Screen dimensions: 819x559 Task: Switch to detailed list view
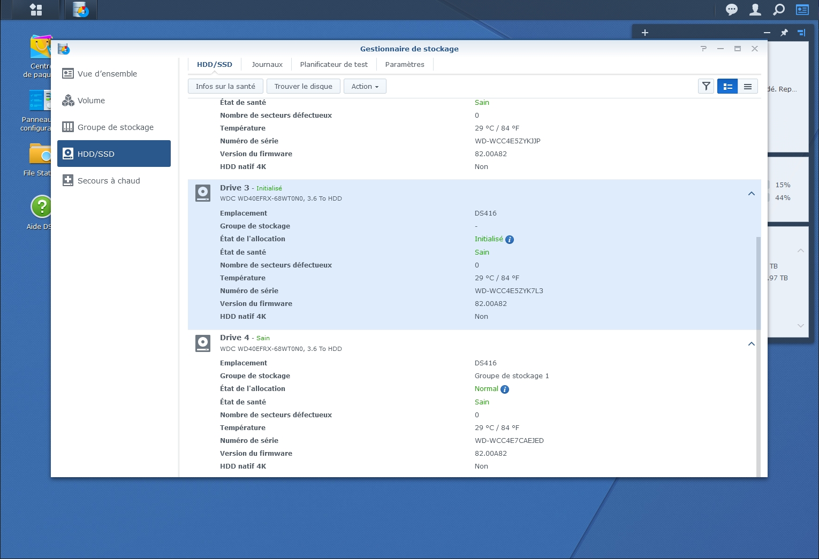727,86
